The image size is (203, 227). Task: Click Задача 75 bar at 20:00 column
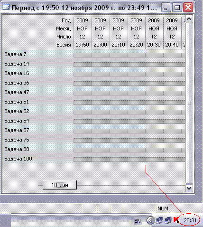[x=101, y=141]
